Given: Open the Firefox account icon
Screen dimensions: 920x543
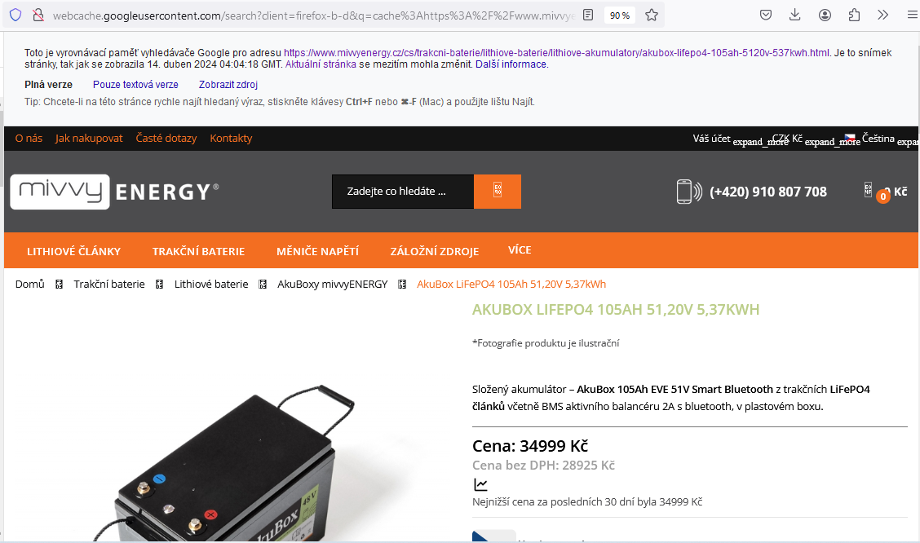Looking at the screenshot, I should [825, 15].
